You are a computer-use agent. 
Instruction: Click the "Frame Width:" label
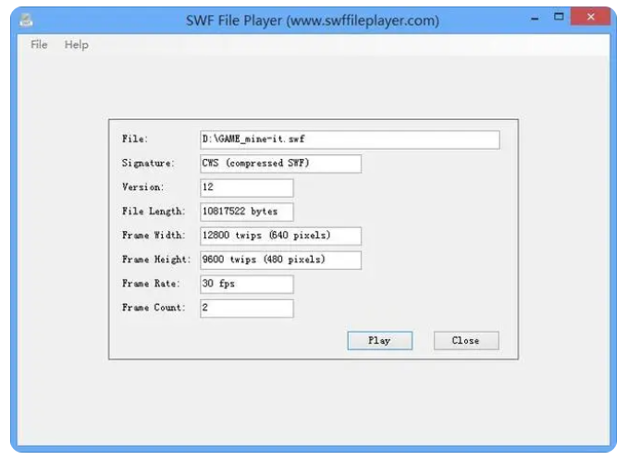[154, 236]
